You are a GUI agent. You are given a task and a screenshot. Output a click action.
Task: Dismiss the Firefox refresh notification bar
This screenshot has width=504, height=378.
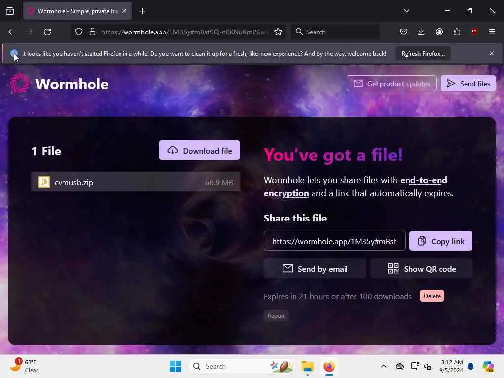pos(492,53)
